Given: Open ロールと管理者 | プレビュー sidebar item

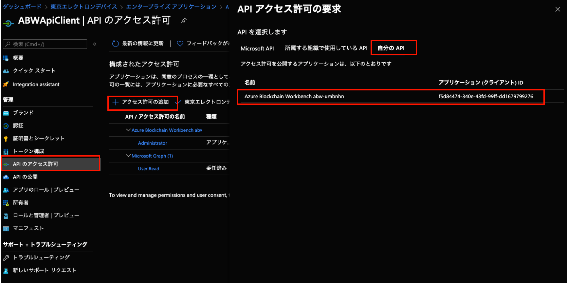Looking at the screenshot, I should (46, 216).
